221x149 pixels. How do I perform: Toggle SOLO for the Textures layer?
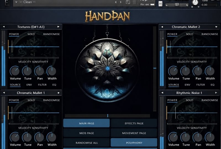31,34
